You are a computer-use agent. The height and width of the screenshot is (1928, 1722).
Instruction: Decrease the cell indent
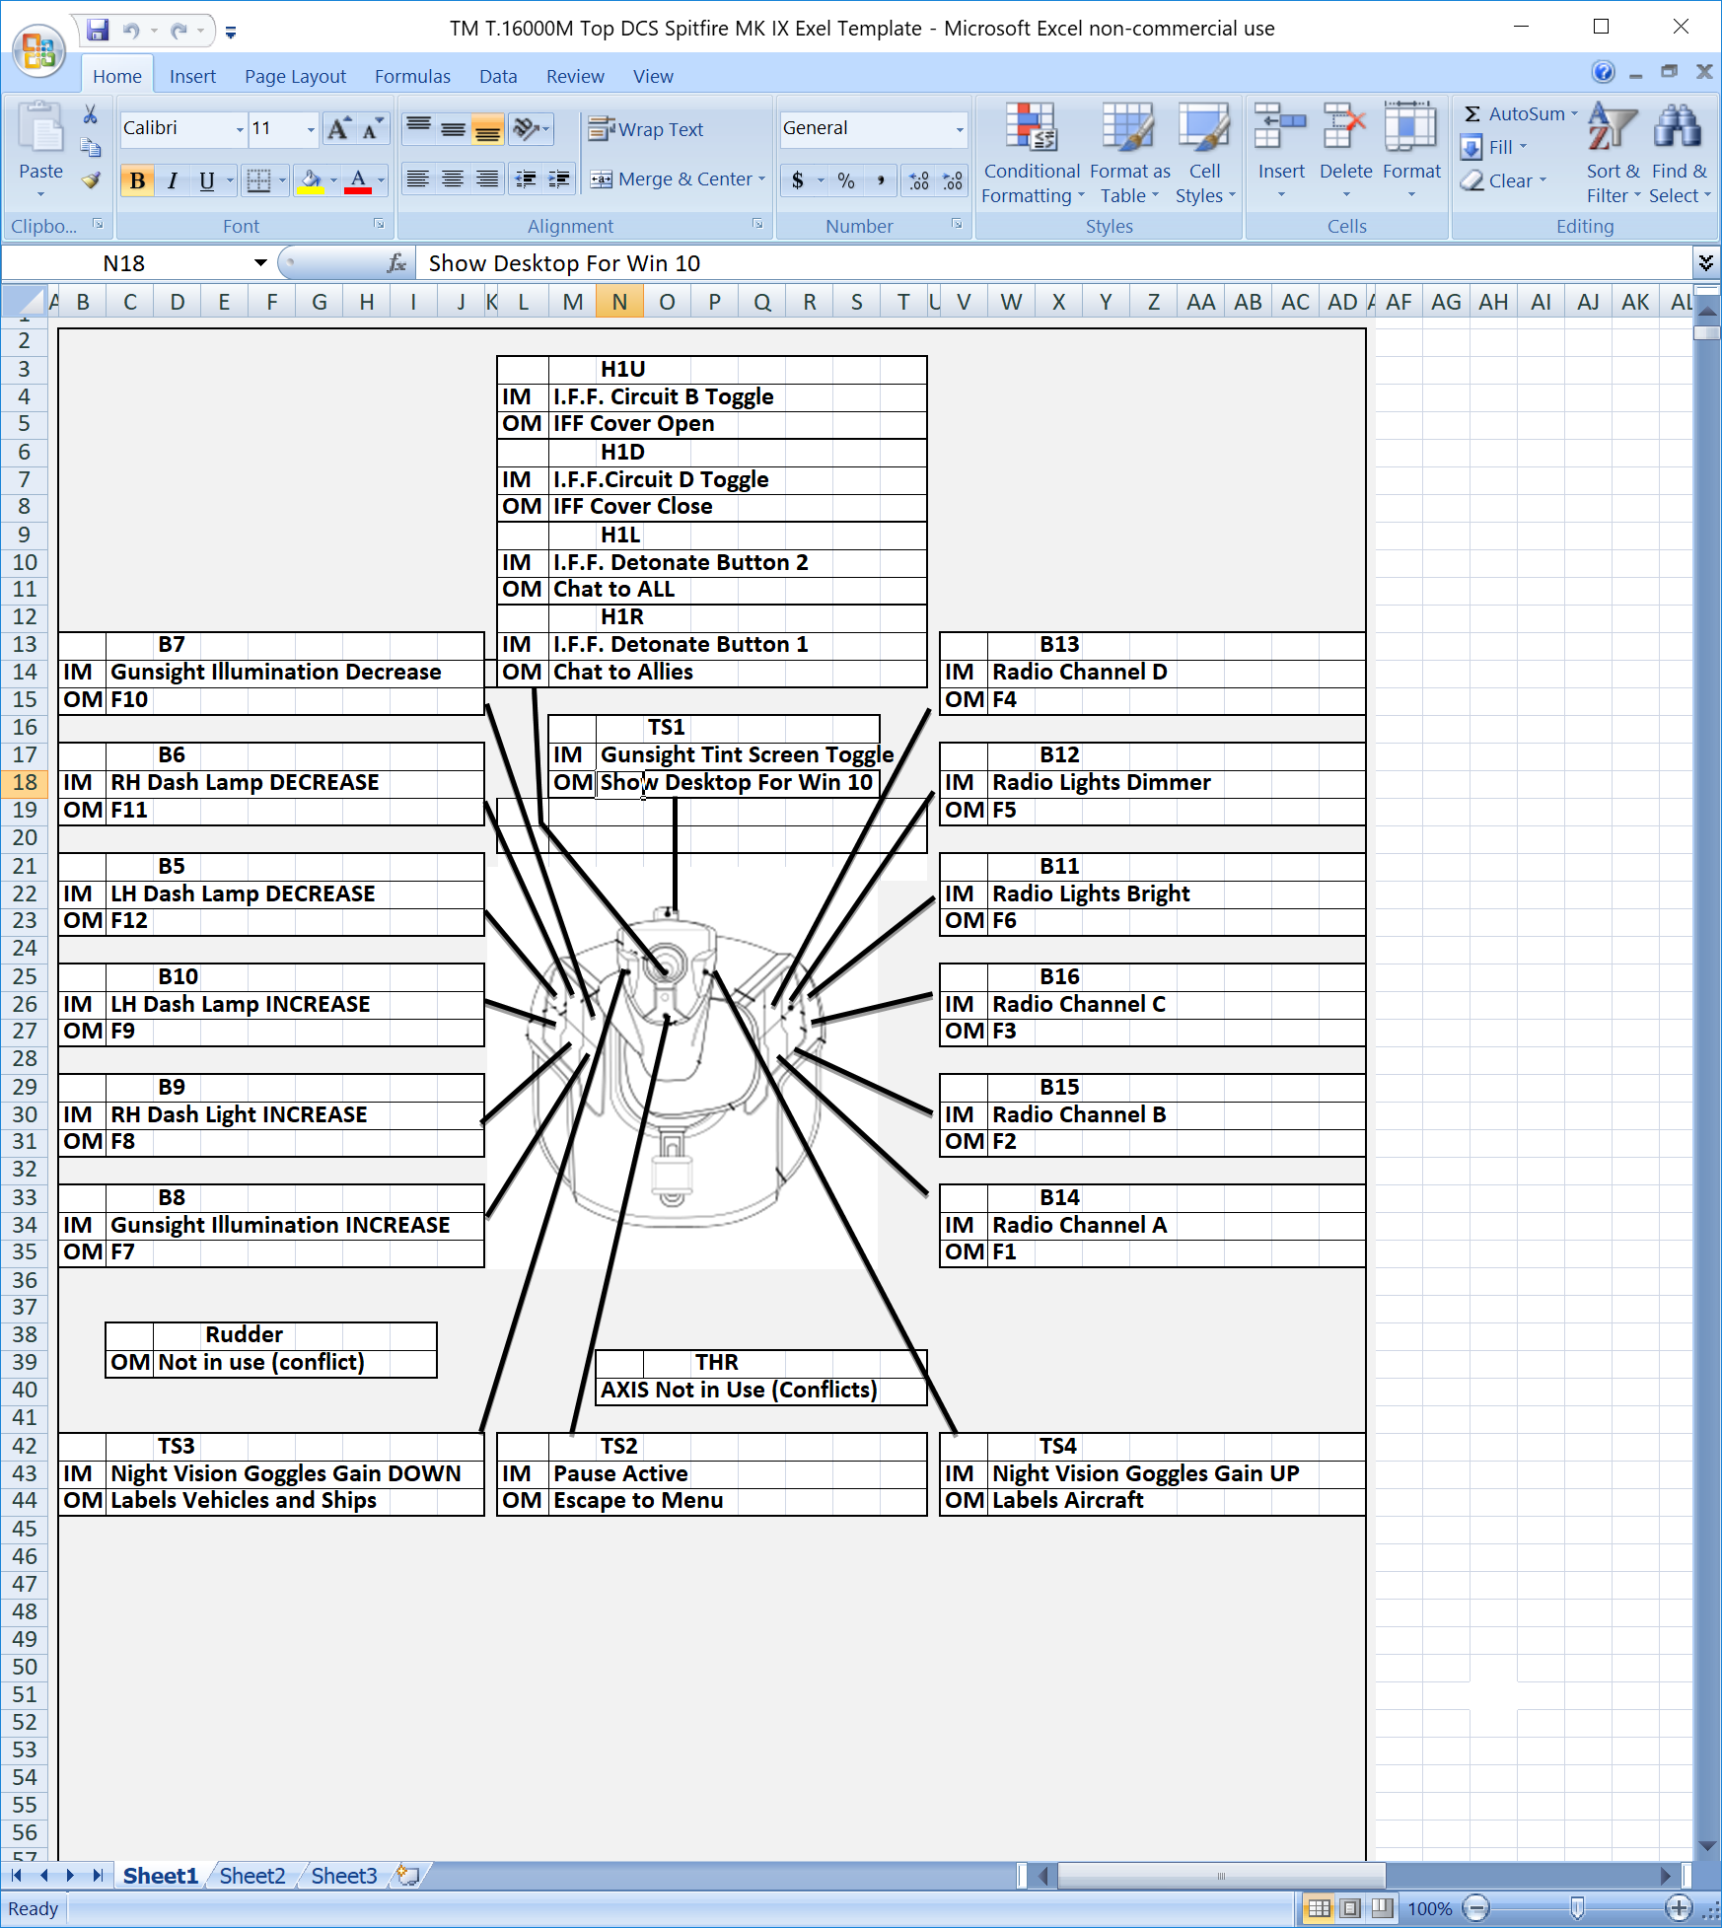526,179
